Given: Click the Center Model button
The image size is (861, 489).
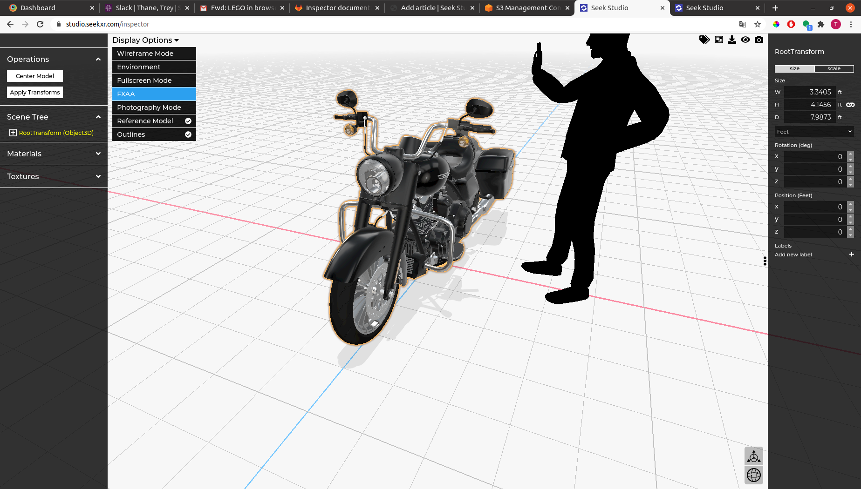Looking at the screenshot, I should [x=35, y=76].
